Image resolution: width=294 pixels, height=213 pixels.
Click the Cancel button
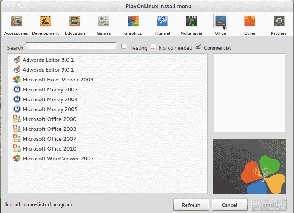point(229,205)
